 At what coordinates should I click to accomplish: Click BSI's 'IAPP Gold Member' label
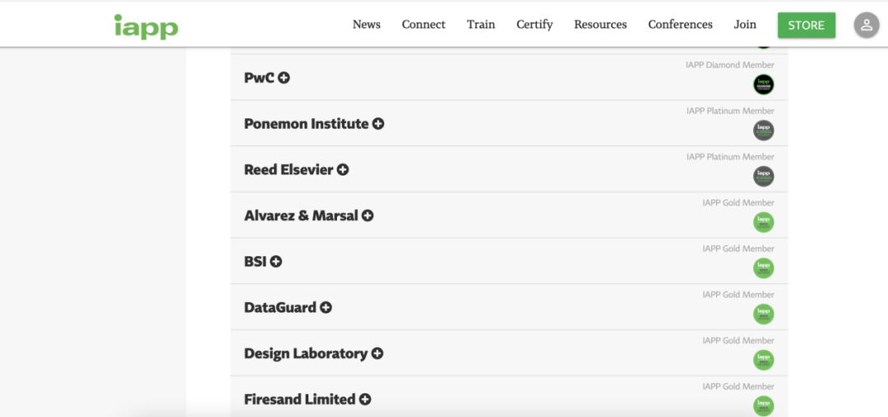tap(738, 249)
